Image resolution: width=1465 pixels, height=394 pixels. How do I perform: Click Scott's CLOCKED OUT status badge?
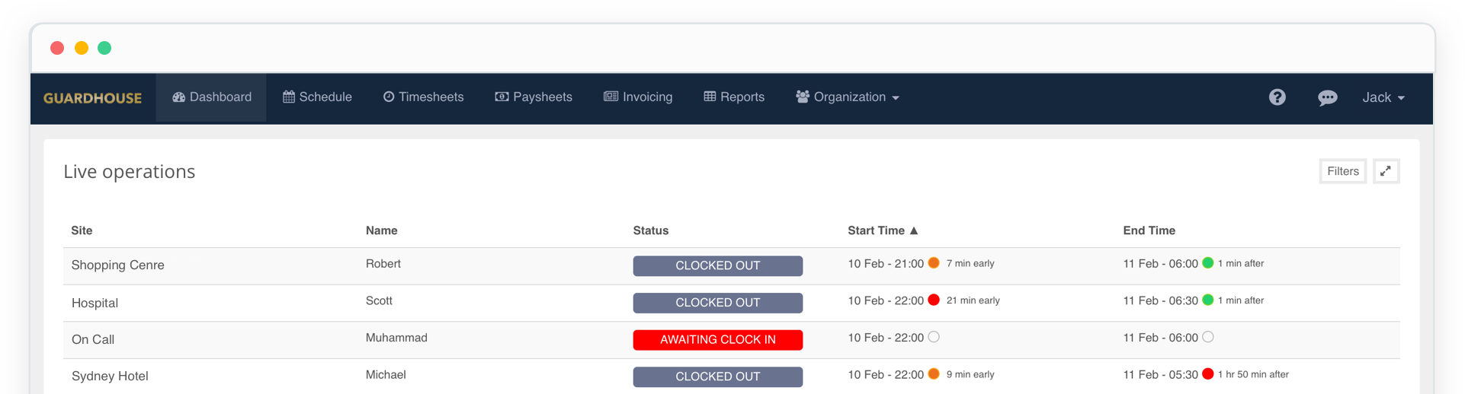pos(717,303)
